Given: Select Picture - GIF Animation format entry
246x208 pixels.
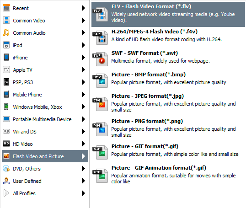Looking at the screenshot, I should point(168,175).
